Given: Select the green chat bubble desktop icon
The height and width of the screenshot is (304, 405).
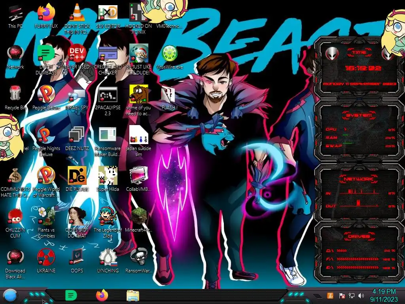Looking at the screenshot, I should (x=46, y=60).
